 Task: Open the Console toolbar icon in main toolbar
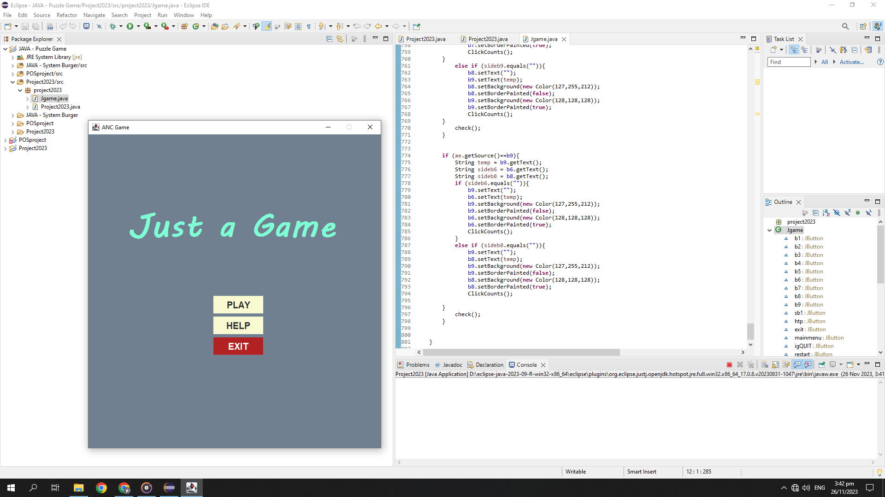[86, 26]
